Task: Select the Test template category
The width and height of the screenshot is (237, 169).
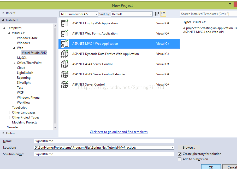Action: click(x=20, y=88)
